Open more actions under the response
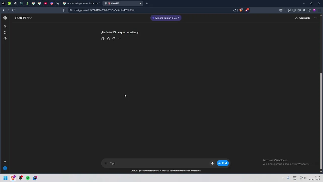 pos(119,39)
